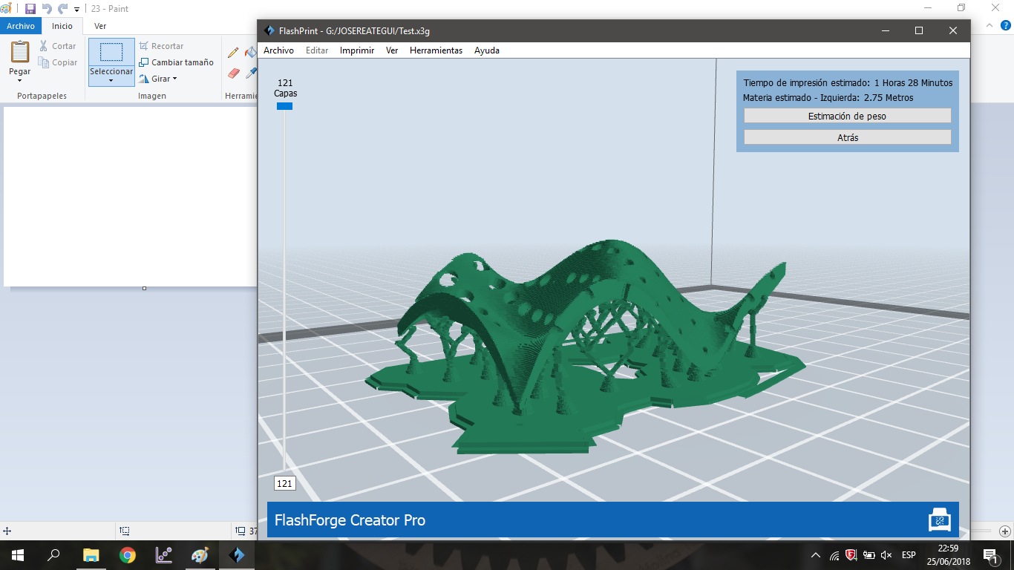Click the layer slider handle at 121 Capas
1014x570 pixels.
point(284,106)
